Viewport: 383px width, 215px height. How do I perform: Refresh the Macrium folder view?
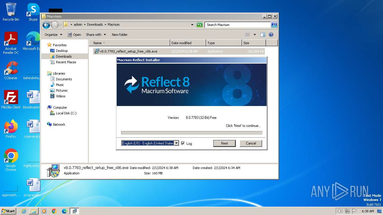(x=200, y=25)
